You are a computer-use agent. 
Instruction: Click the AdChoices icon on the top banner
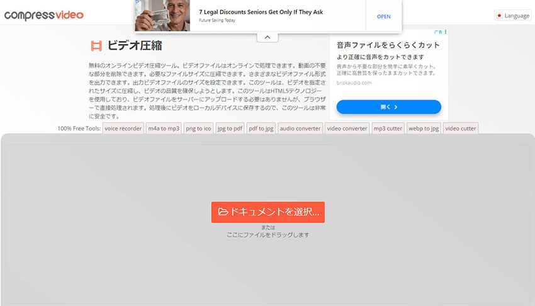[138, 3]
